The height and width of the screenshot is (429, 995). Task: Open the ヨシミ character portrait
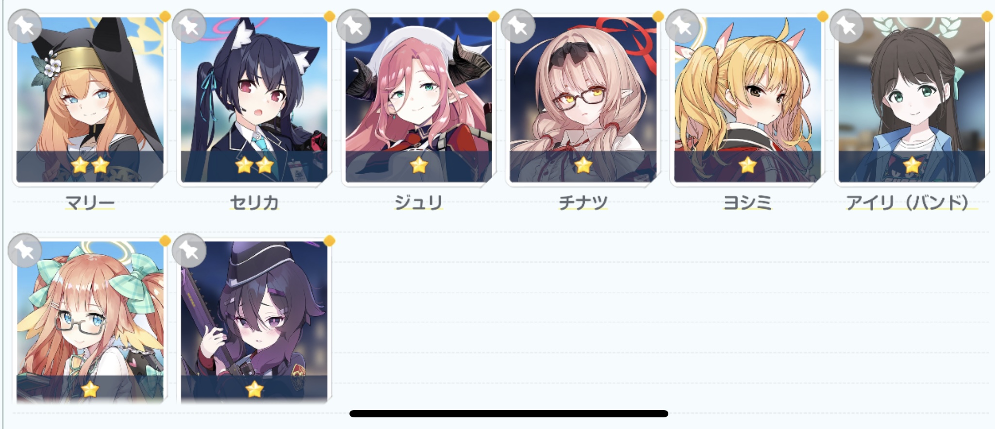click(x=747, y=99)
